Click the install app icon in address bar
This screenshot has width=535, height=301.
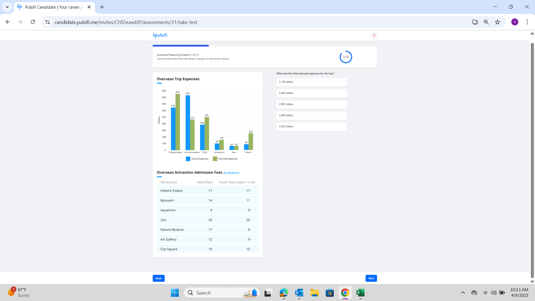pos(475,22)
